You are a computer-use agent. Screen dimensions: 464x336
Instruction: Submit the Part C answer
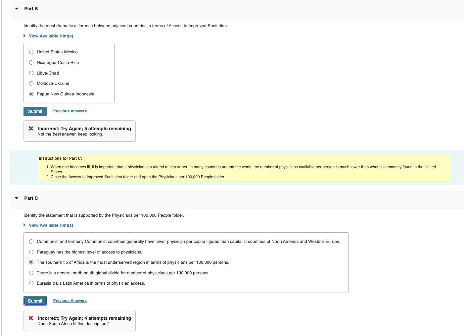pyautogui.click(x=35, y=301)
